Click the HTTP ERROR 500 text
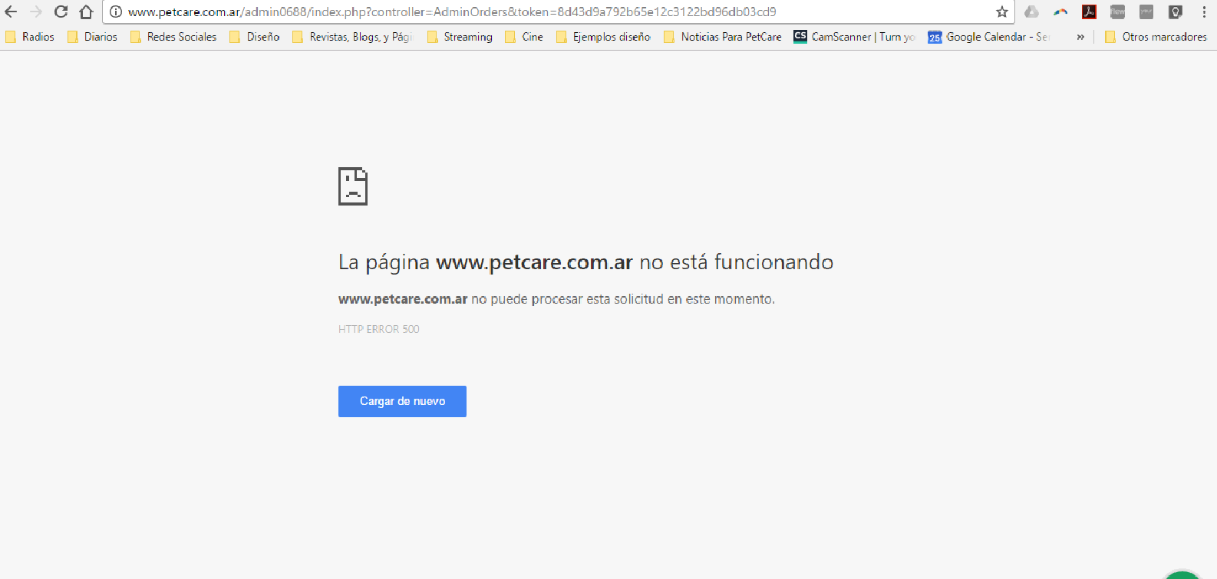The image size is (1217, 579). tap(379, 329)
